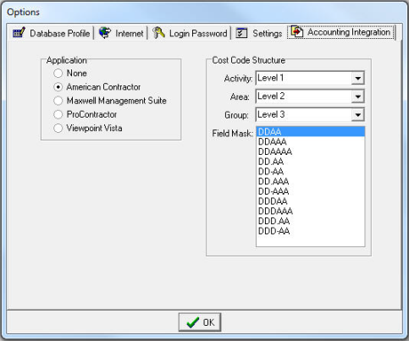Select DD.AAA field mask entry

pos(310,181)
